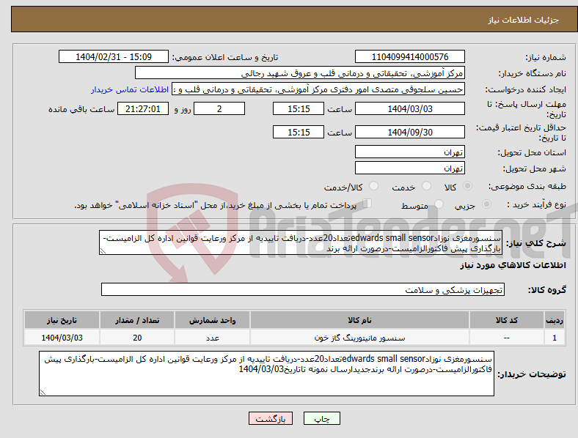Click the section heading اطلاعات کالاهای مورد نیاز
Screen dimensions: 578x438
[513, 265]
